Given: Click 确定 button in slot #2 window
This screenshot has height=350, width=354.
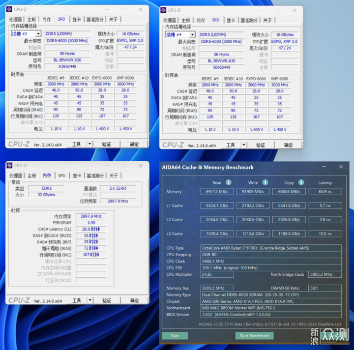Looking at the screenshot, I should (x=134, y=144).
